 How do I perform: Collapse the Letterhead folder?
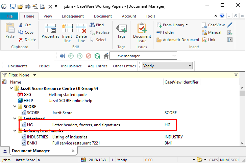[15, 119]
